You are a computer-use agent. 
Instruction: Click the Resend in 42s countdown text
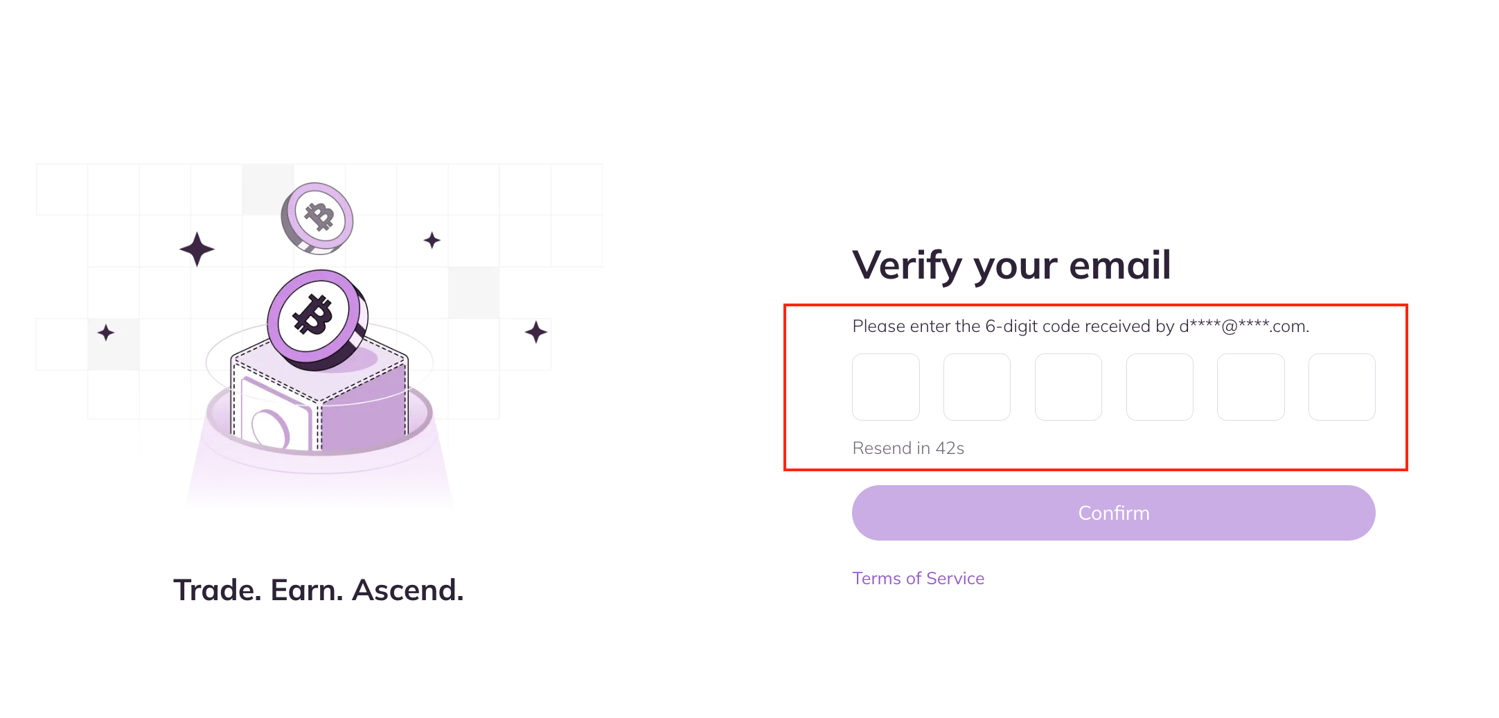tap(908, 448)
